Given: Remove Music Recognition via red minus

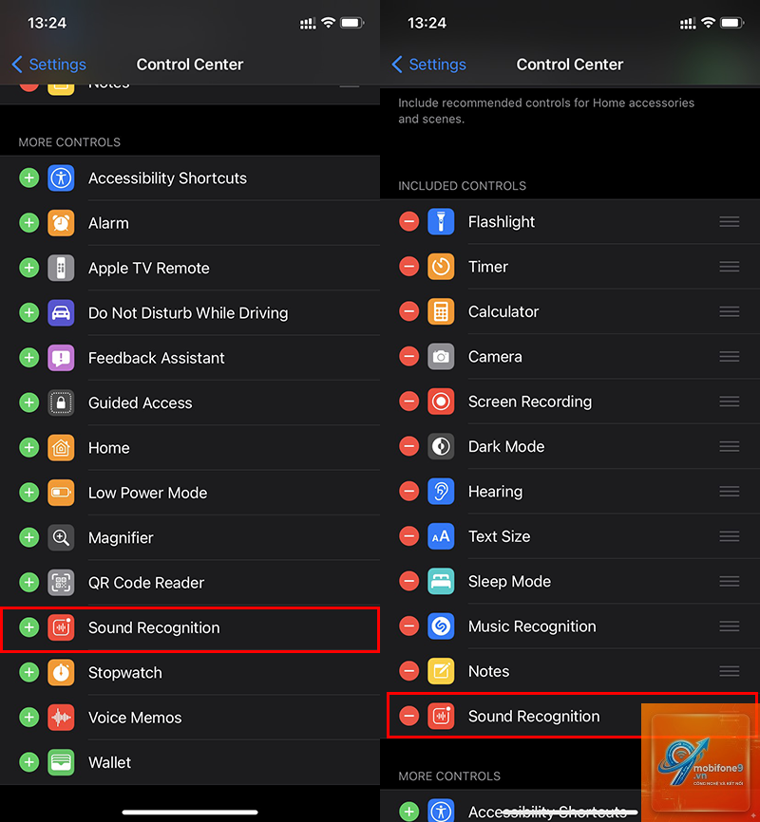Looking at the screenshot, I should pyautogui.click(x=408, y=626).
